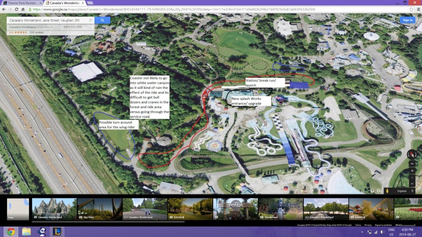Show hidden system tray icons
The height and width of the screenshot is (237, 422).
click(363, 232)
